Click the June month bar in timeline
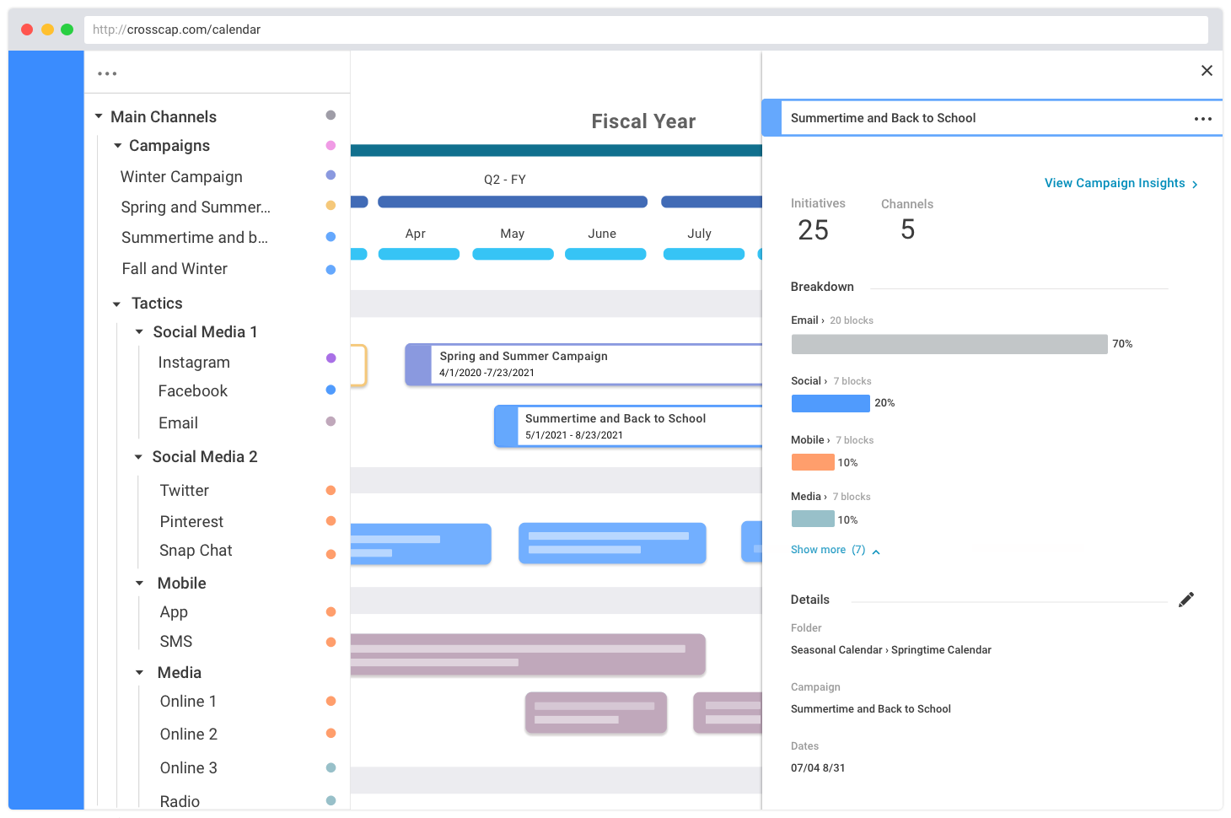The image size is (1231, 818). tap(605, 254)
